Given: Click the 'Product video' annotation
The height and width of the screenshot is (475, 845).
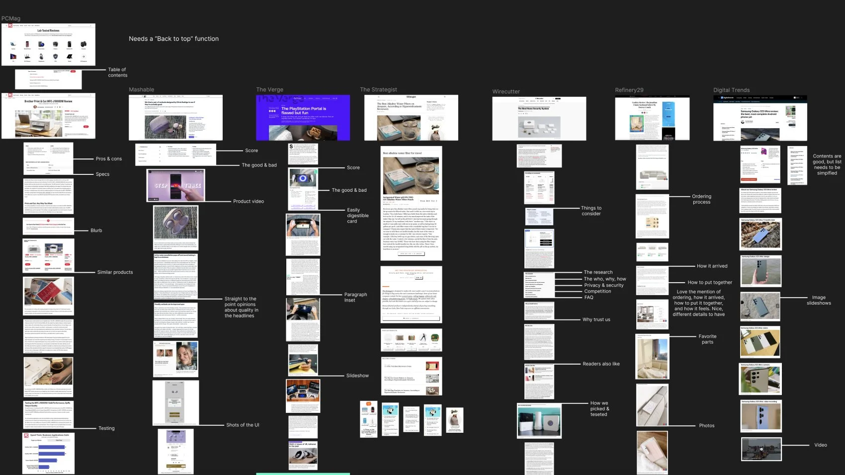Looking at the screenshot, I should 249,201.
